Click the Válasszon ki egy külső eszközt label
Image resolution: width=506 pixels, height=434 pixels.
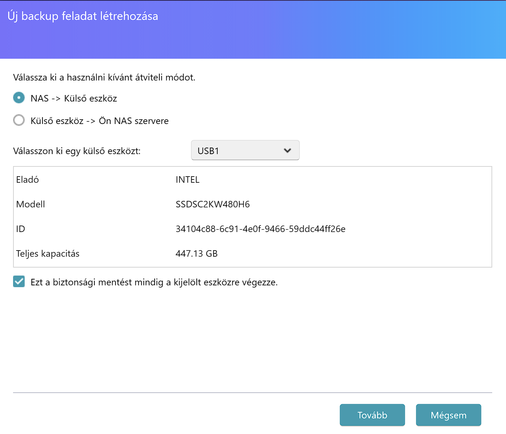click(77, 151)
